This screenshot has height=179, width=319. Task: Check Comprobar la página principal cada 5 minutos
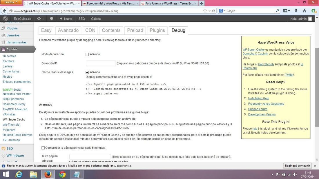point(43,148)
